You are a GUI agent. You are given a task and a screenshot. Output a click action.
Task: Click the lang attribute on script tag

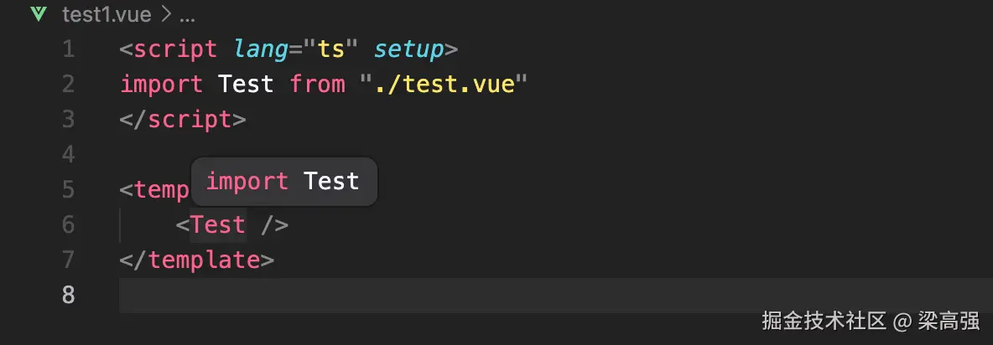coord(261,49)
